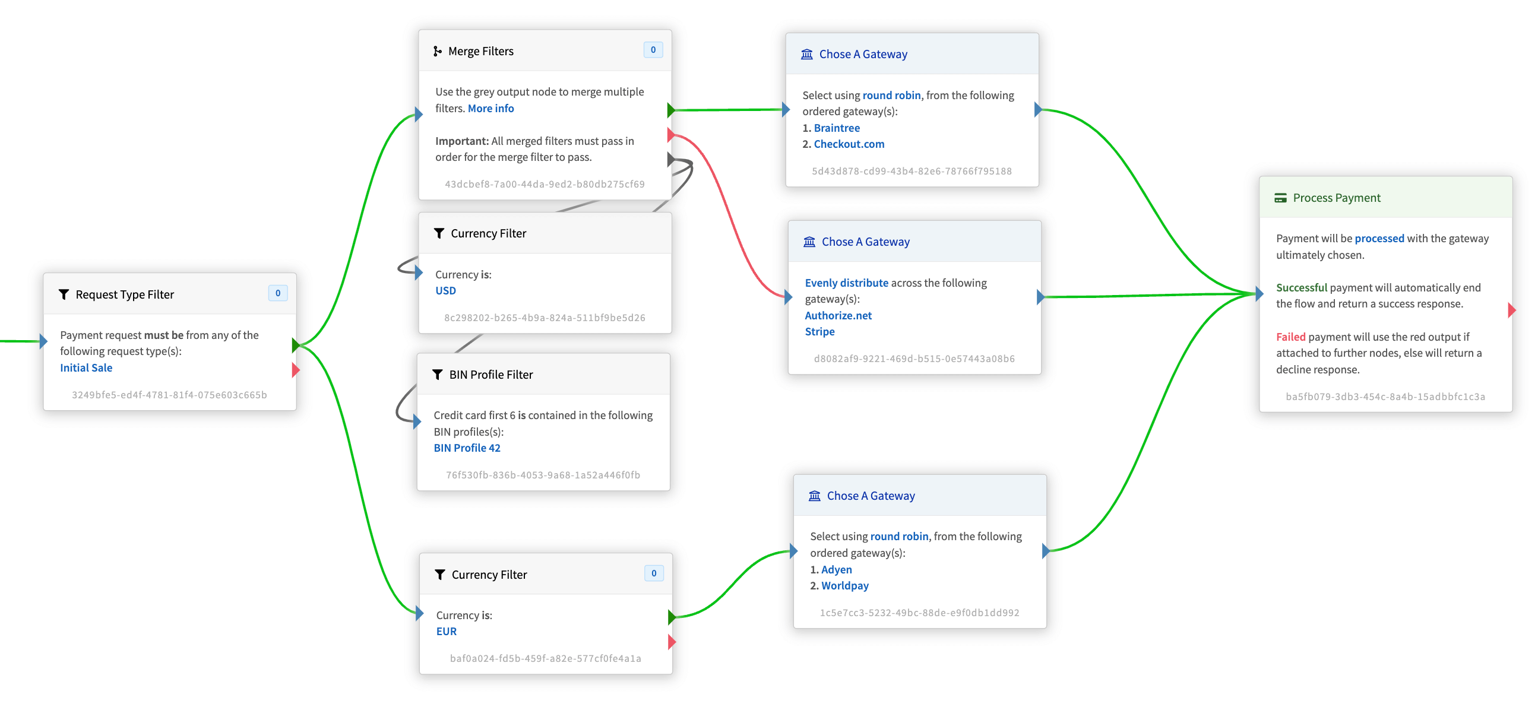This screenshot has width=1538, height=704.
Task: Click the 0 counter badge on Merge Filters
Action: (653, 49)
